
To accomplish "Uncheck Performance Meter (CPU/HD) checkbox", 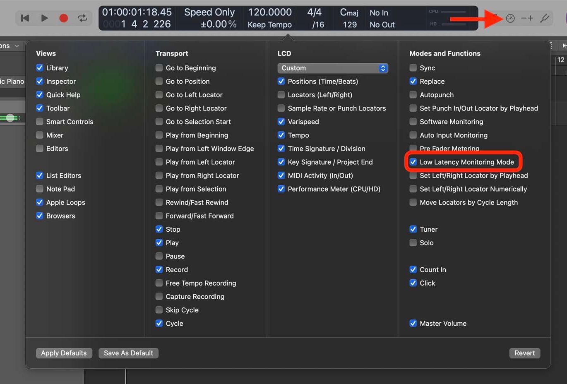I will [281, 189].
